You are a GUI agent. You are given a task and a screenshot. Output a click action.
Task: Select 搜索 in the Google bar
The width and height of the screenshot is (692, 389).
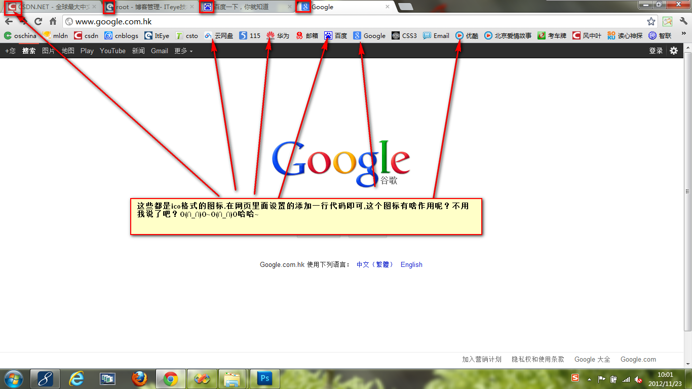pos(29,51)
